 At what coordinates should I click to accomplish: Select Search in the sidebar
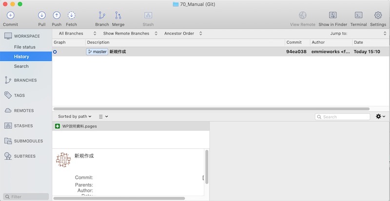click(21, 66)
